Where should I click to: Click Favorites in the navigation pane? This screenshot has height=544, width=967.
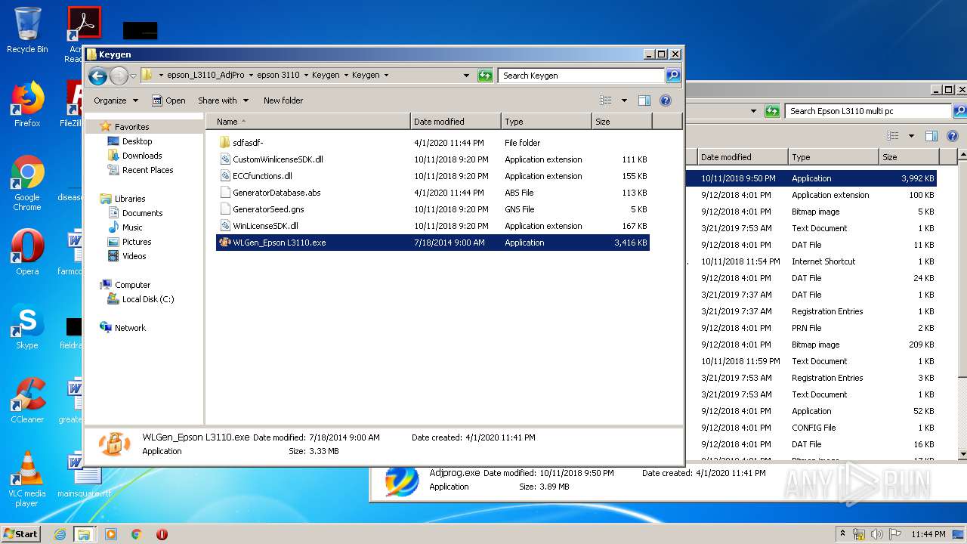coord(131,127)
